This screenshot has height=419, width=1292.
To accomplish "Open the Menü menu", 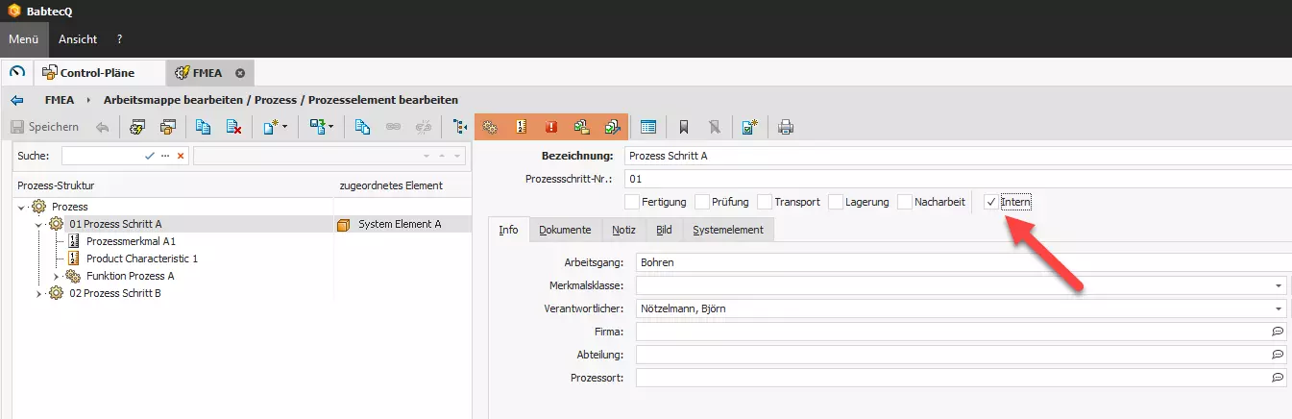I will pos(23,39).
